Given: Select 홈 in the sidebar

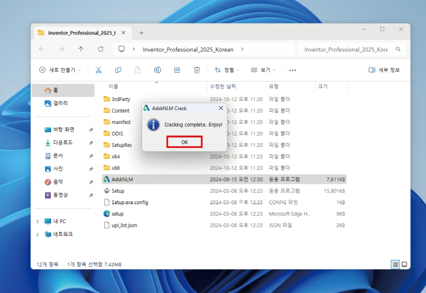Looking at the screenshot, I should click(x=63, y=90).
